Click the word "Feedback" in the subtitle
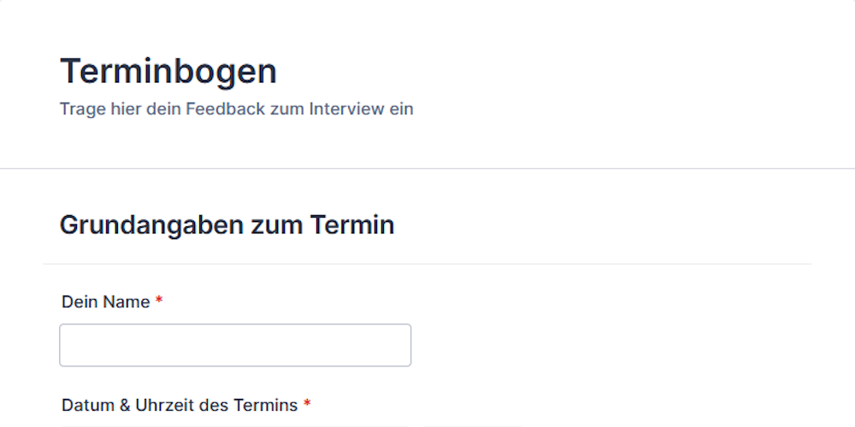 point(225,109)
